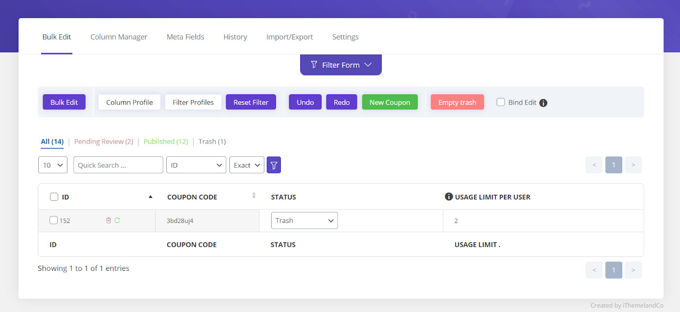Click the USAGE LIMIT PER USER header text
Viewport: 680px width, 312px height.
493,197
